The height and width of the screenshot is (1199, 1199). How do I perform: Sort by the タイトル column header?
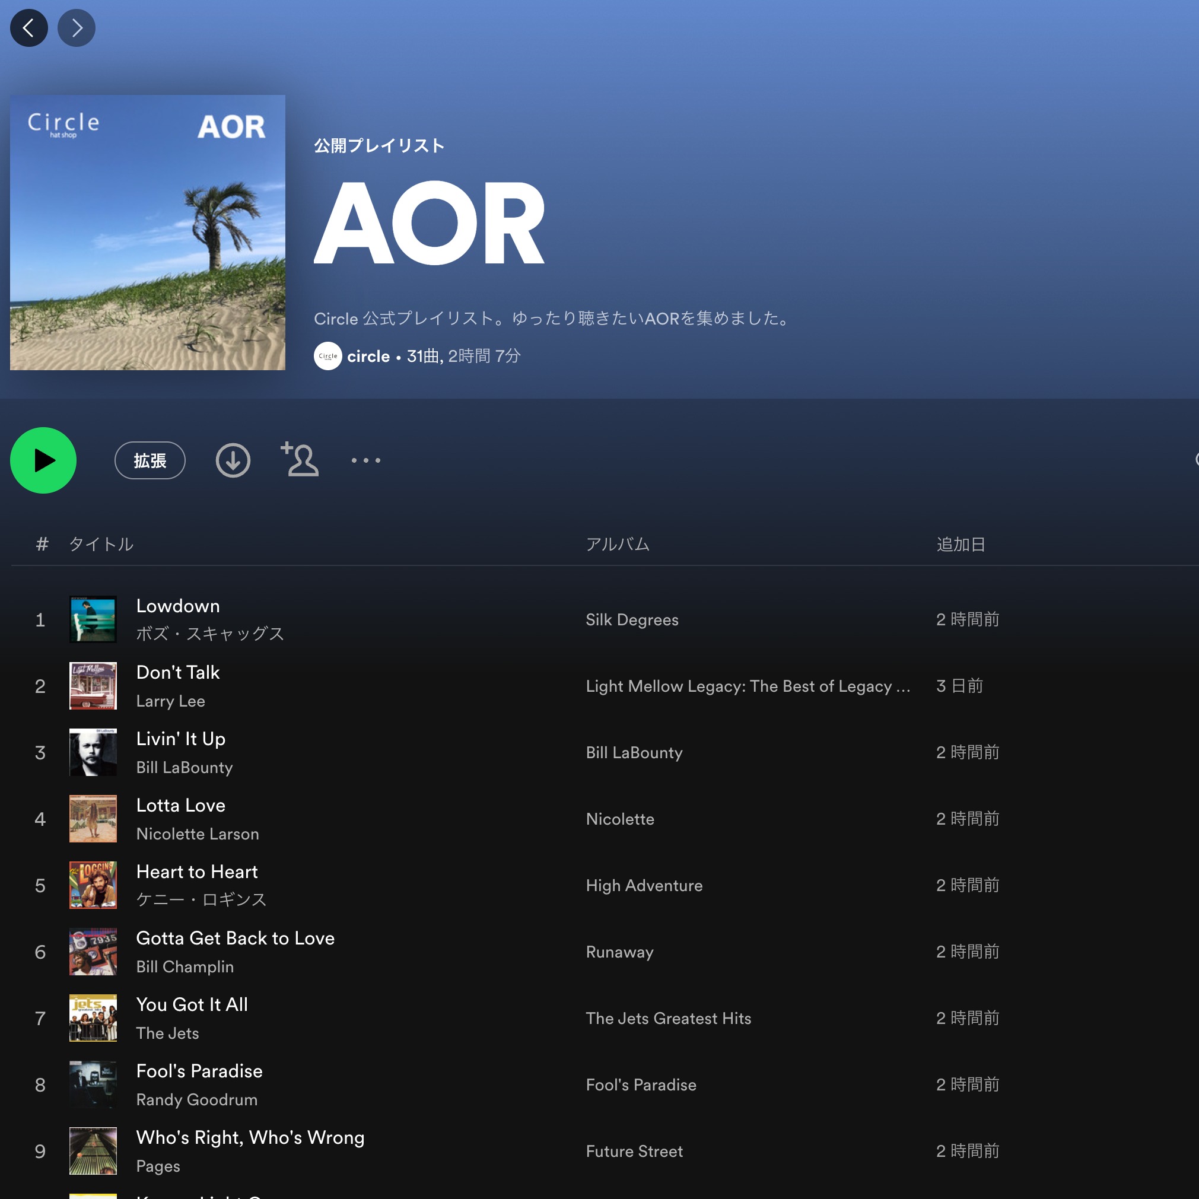pos(101,544)
